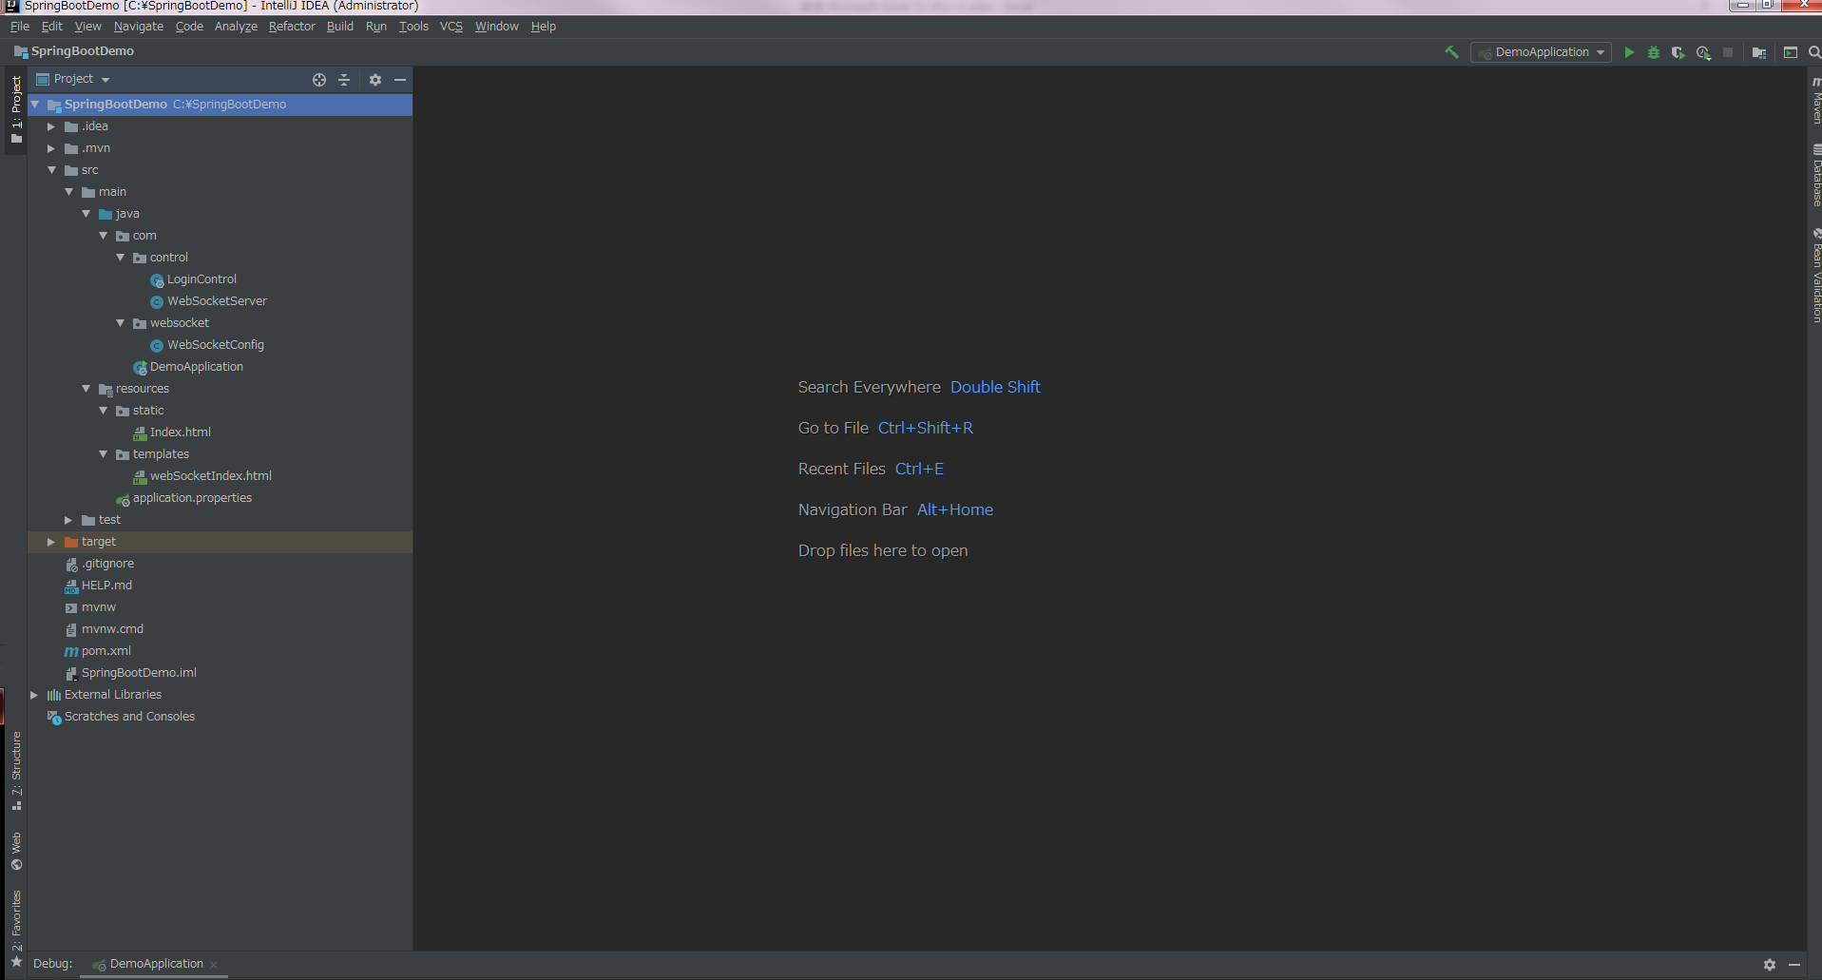Select WebSocketServer class in tree

(217, 301)
